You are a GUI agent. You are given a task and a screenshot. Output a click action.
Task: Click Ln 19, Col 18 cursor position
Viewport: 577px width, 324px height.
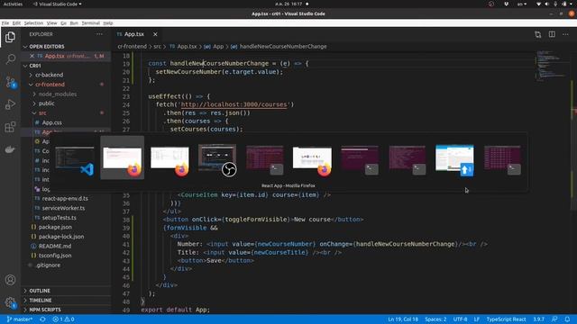403,319
